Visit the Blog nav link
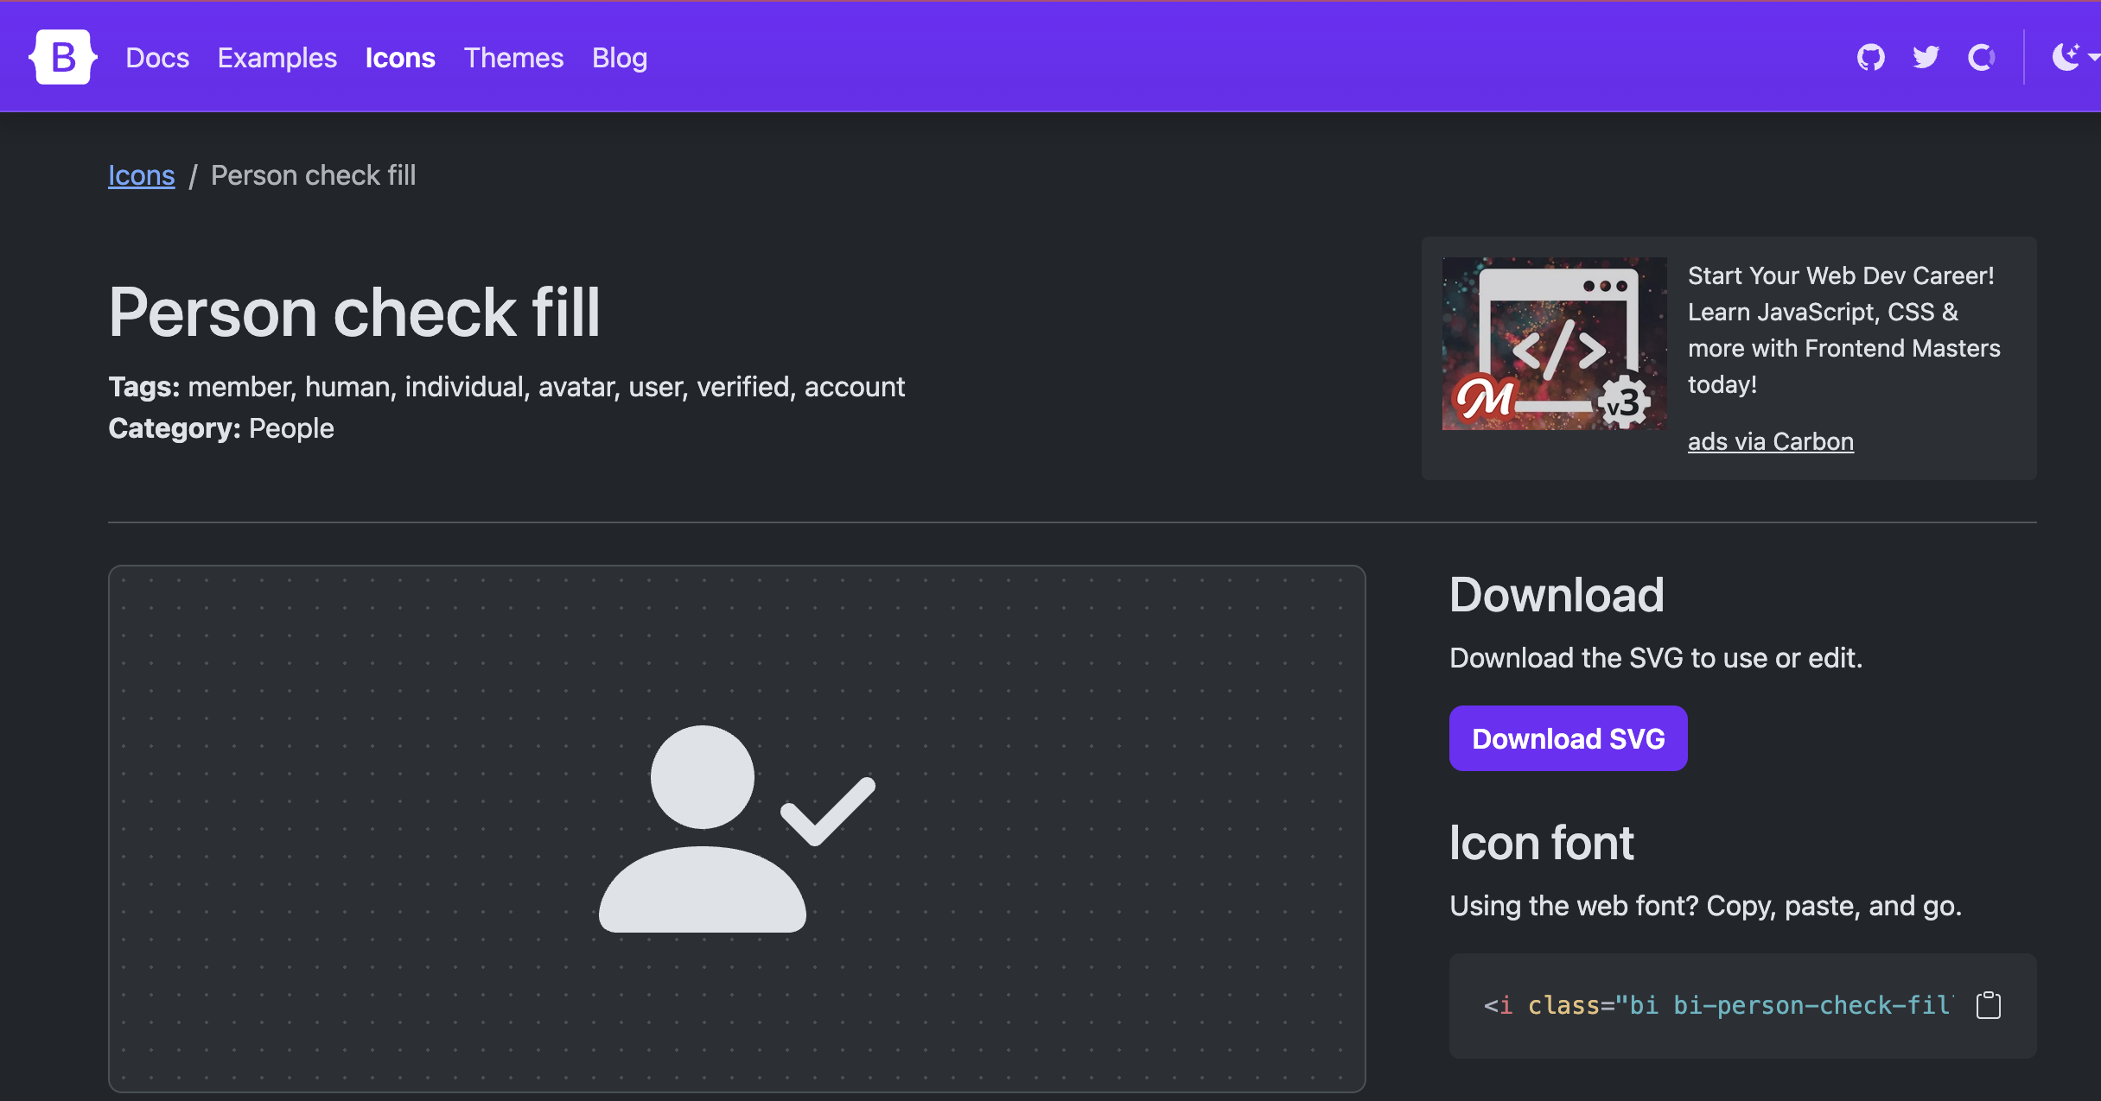This screenshot has width=2101, height=1101. pyautogui.click(x=619, y=58)
